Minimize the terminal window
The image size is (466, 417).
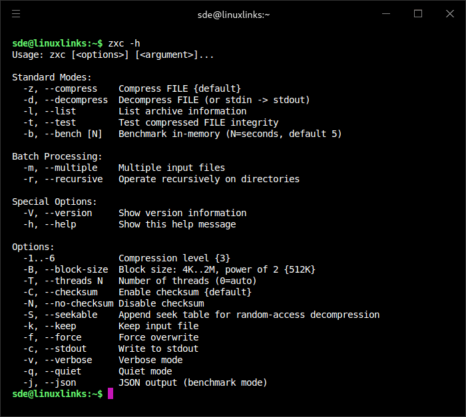386,14
